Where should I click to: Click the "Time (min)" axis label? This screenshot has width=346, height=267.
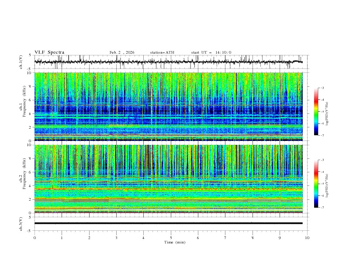[175, 242]
